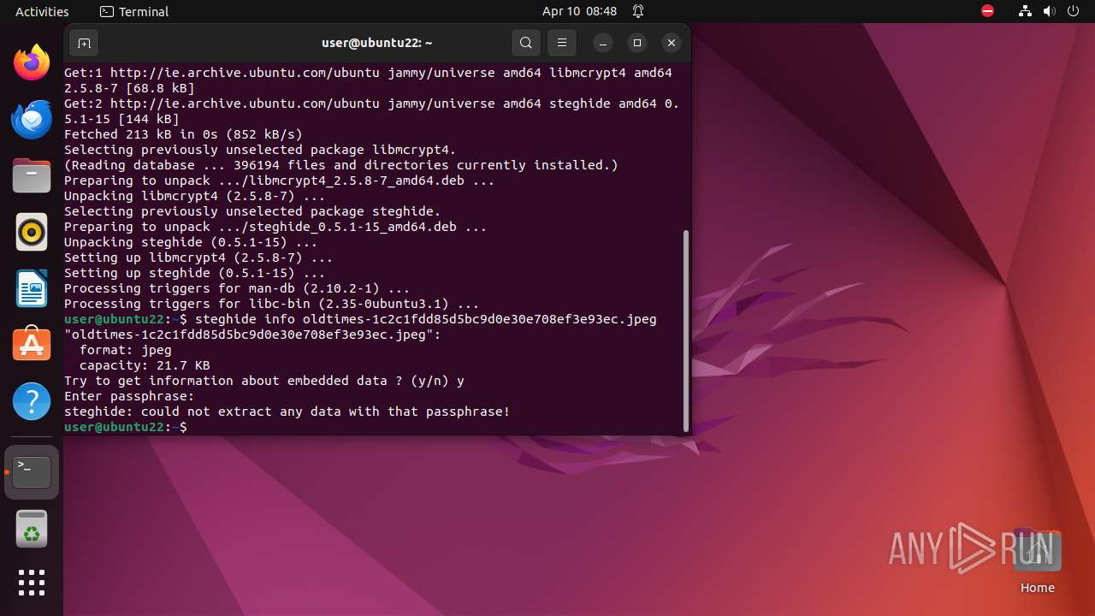Open LibreOffice Writer in dock
This screenshot has height=616, width=1095.
tap(32, 288)
